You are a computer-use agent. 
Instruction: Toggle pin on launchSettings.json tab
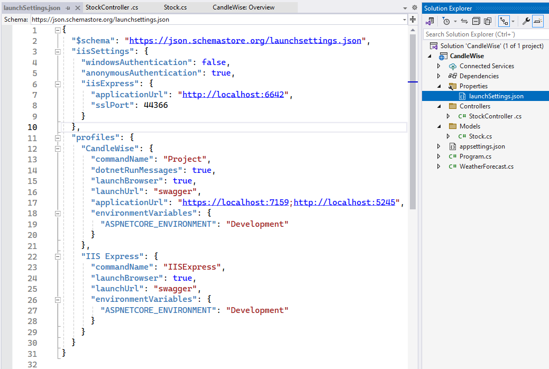pyautogui.click(x=68, y=8)
